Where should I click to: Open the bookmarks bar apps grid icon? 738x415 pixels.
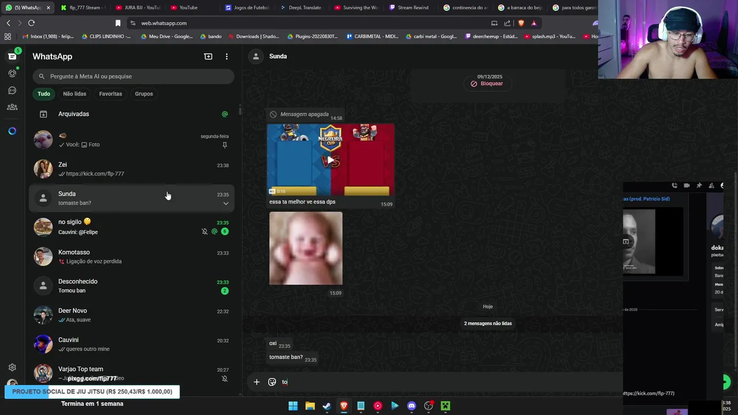7,36
